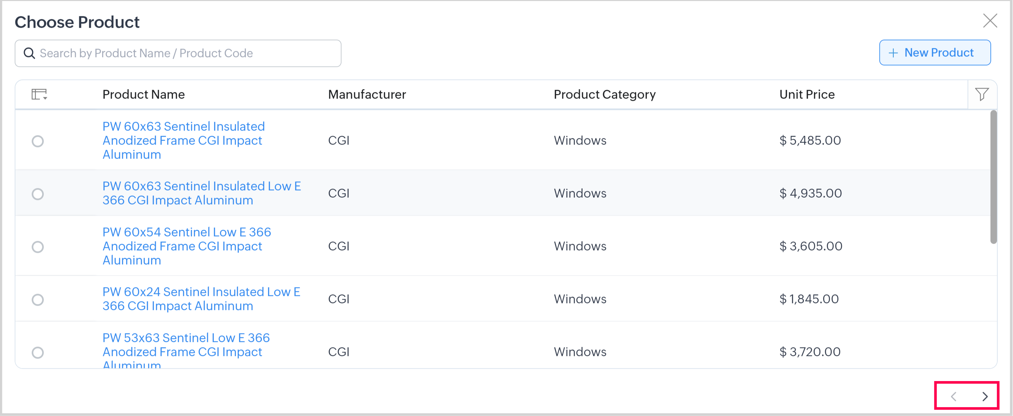Click plus icon in New Product button
Screen dimensions: 1013x416
click(x=893, y=53)
